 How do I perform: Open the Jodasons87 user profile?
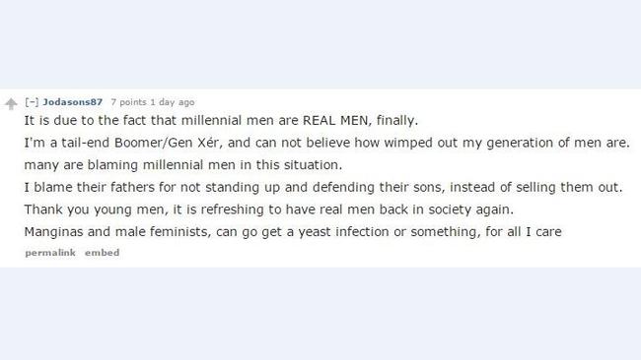pos(72,102)
